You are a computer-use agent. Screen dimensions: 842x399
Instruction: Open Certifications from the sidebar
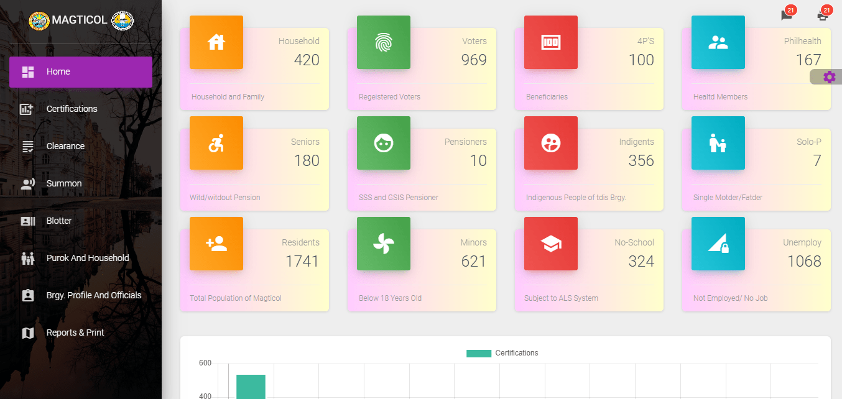tap(72, 109)
